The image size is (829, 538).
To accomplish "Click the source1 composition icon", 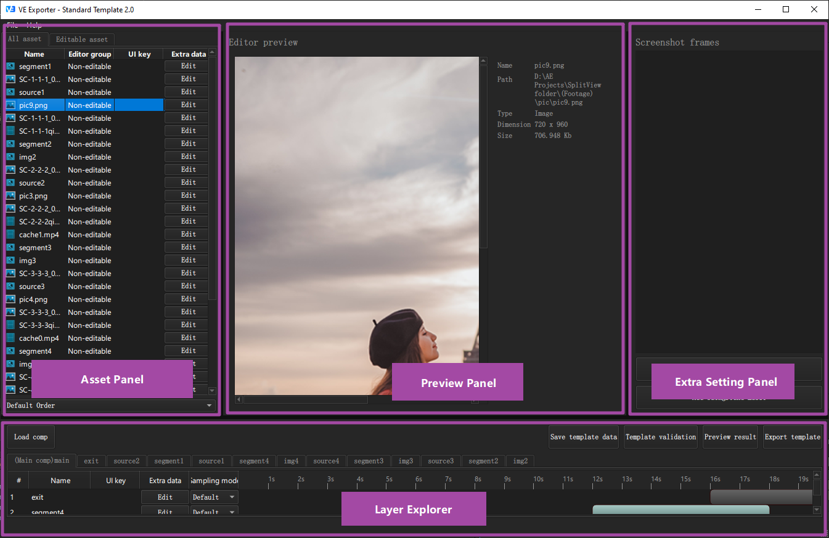I will 10,92.
